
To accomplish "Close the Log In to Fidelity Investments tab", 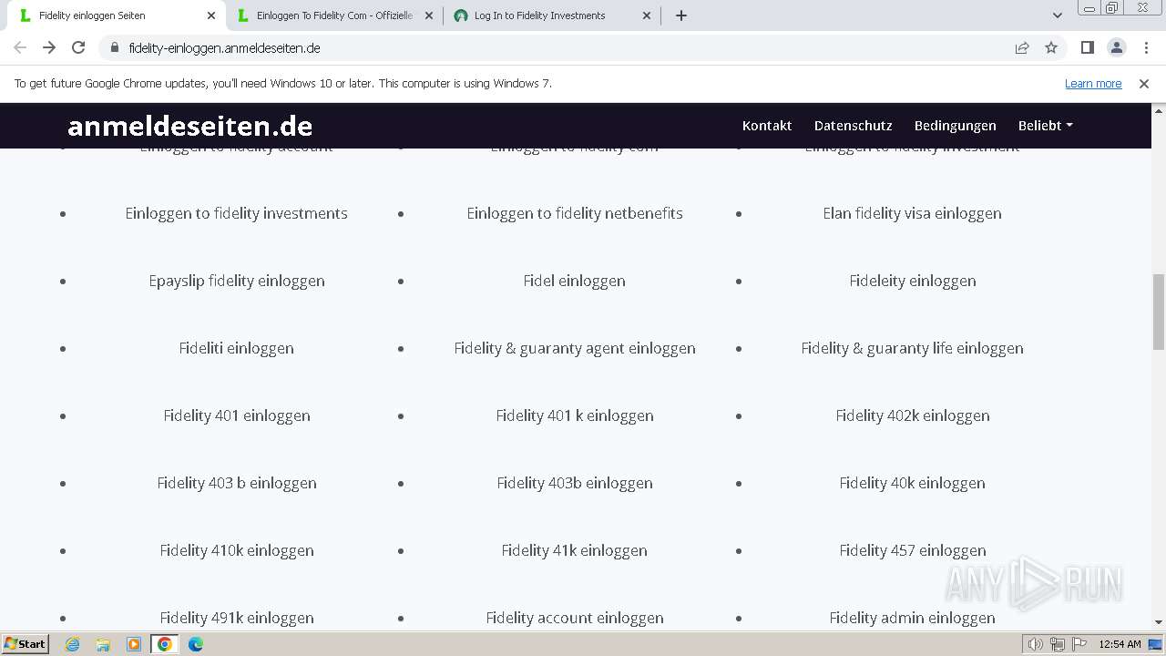I will pos(647,15).
